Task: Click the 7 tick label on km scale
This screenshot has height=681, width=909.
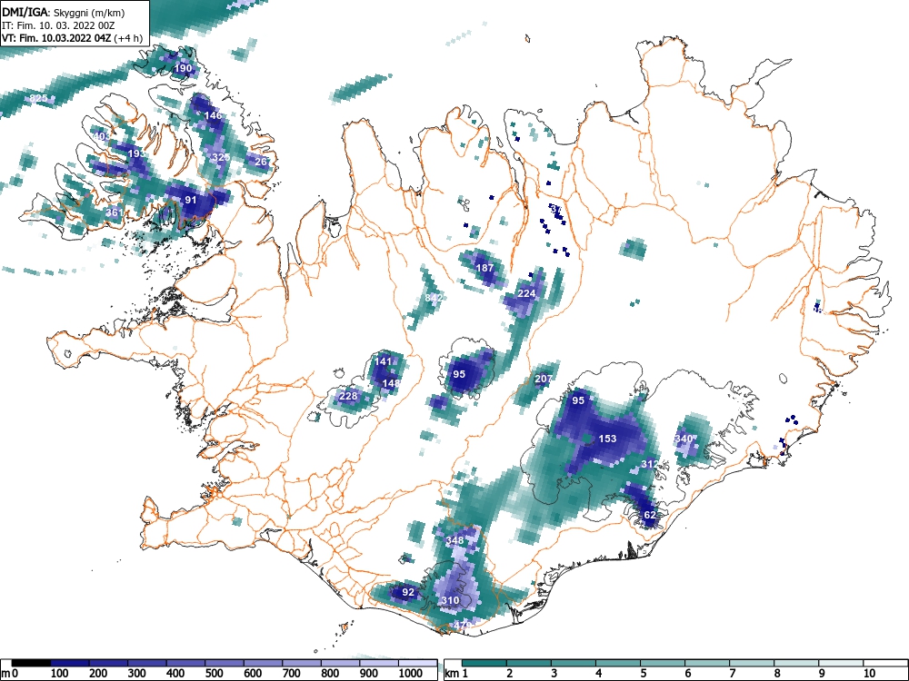Action: (732, 674)
